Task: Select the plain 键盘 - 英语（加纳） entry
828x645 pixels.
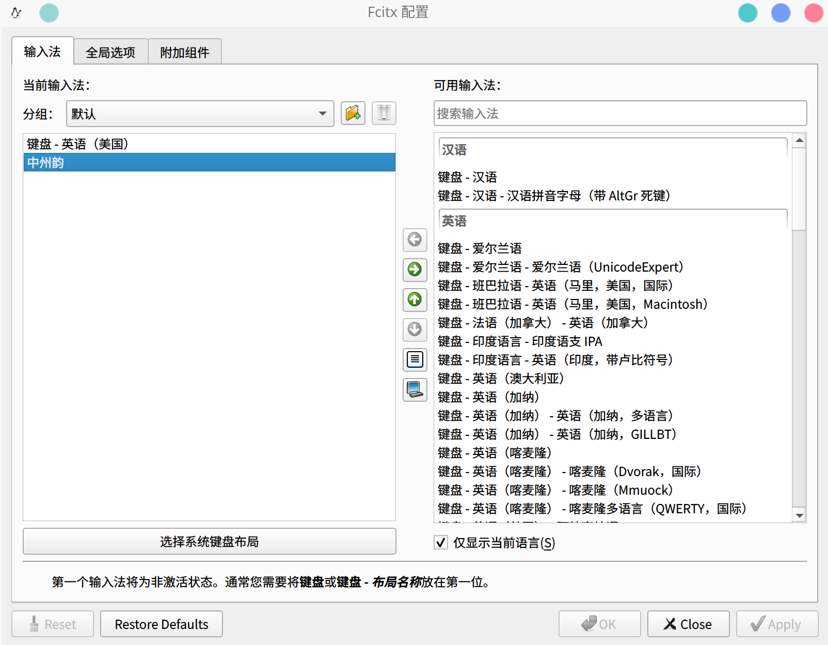Action: (x=613, y=397)
